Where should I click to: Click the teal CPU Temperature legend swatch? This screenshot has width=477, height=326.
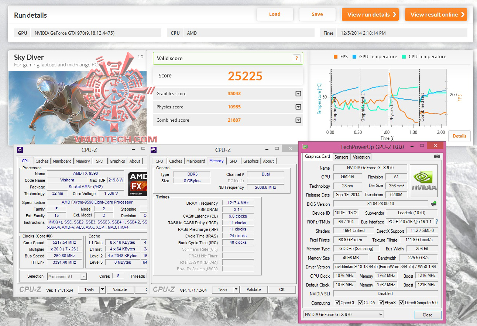click(404, 57)
